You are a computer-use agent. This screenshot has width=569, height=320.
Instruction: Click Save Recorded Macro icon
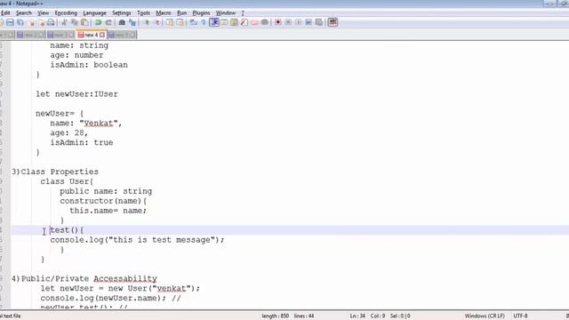coord(318,22)
